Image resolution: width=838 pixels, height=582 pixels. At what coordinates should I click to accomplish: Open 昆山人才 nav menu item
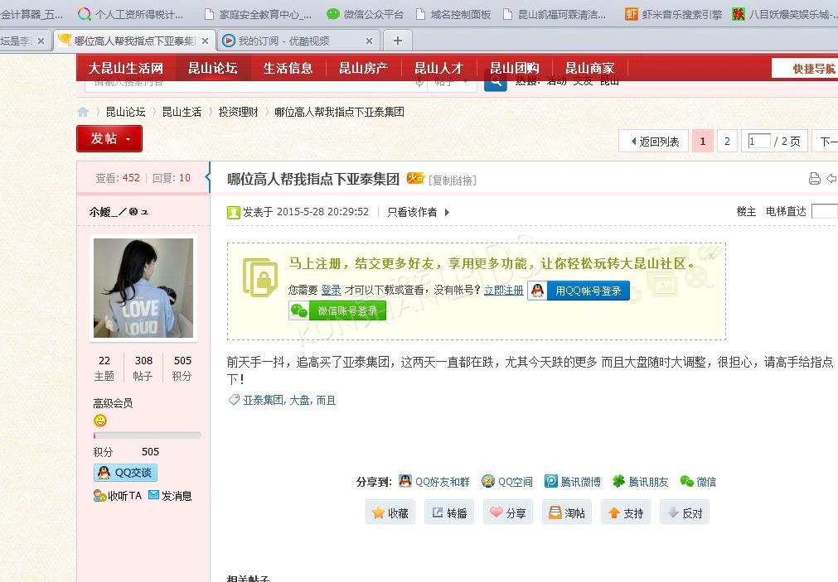(438, 69)
